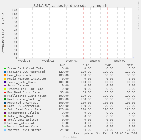Viewport: 141px width, 140px height.
Task: Click the 'Avg:' column header
Action: [108, 65]
